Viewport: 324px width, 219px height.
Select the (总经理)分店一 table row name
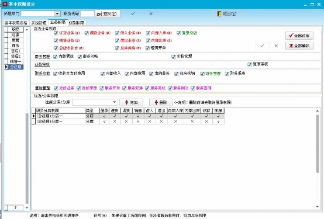60,116
